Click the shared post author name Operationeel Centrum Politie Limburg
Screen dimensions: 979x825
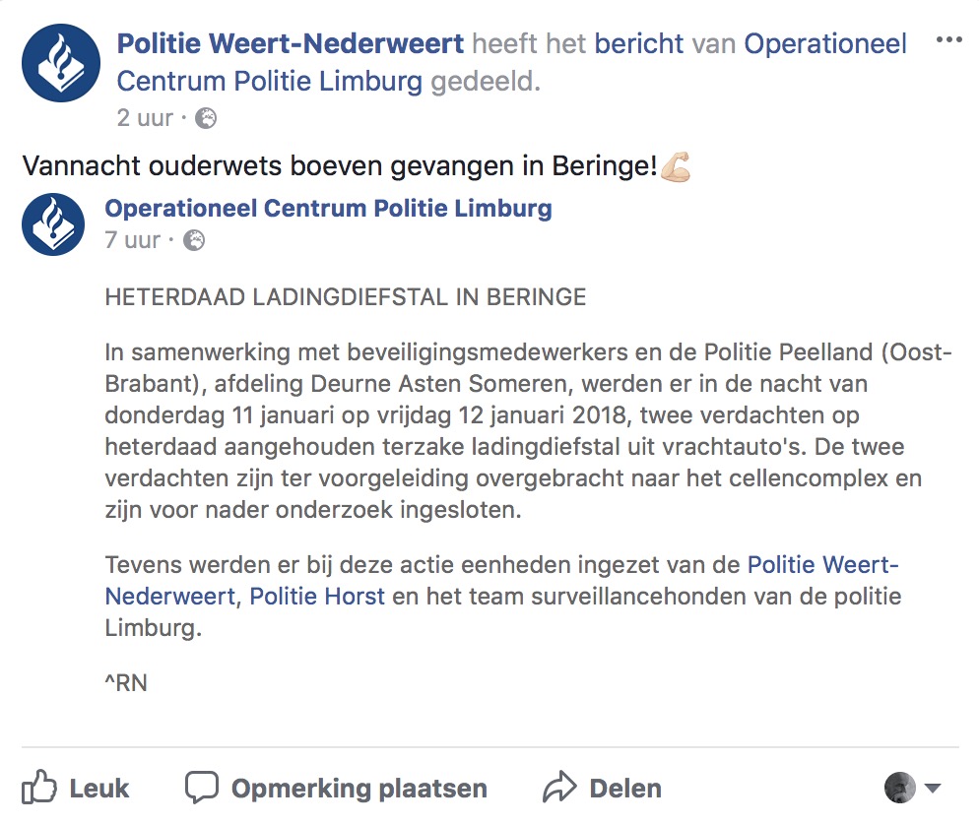coord(328,209)
